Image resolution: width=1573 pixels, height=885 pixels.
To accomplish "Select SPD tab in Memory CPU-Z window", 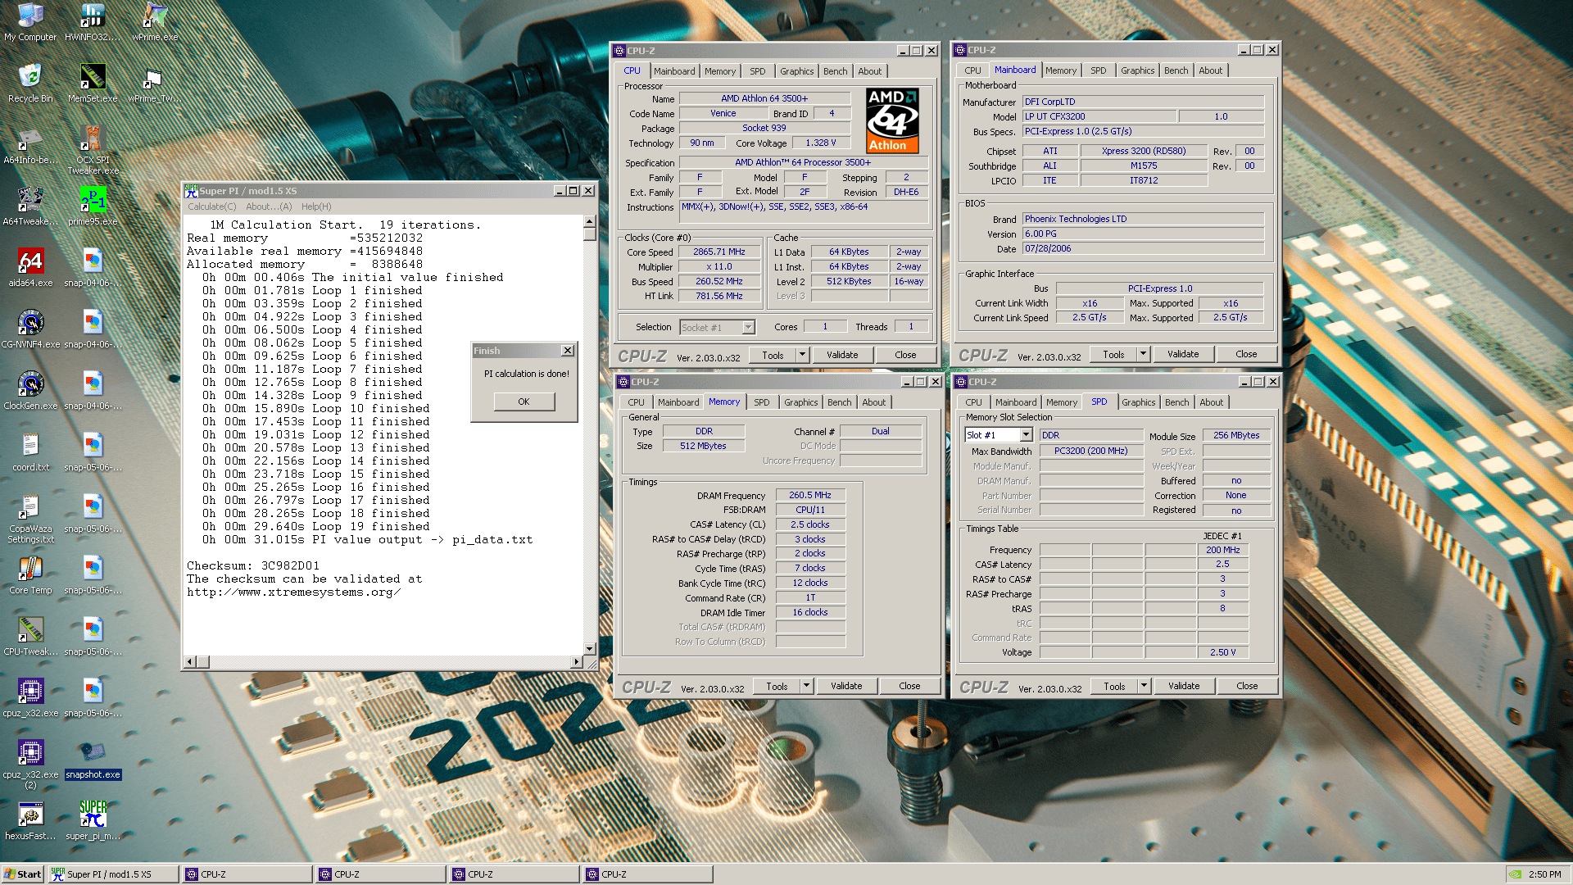I will [761, 402].
